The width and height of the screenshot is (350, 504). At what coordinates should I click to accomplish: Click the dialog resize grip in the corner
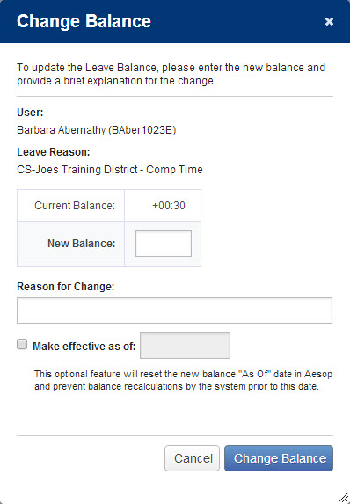[x=344, y=498]
